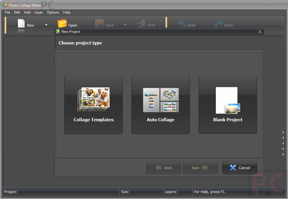
Task: Click the Photo Collage Maker app icon
Action: click(x=5, y=5)
